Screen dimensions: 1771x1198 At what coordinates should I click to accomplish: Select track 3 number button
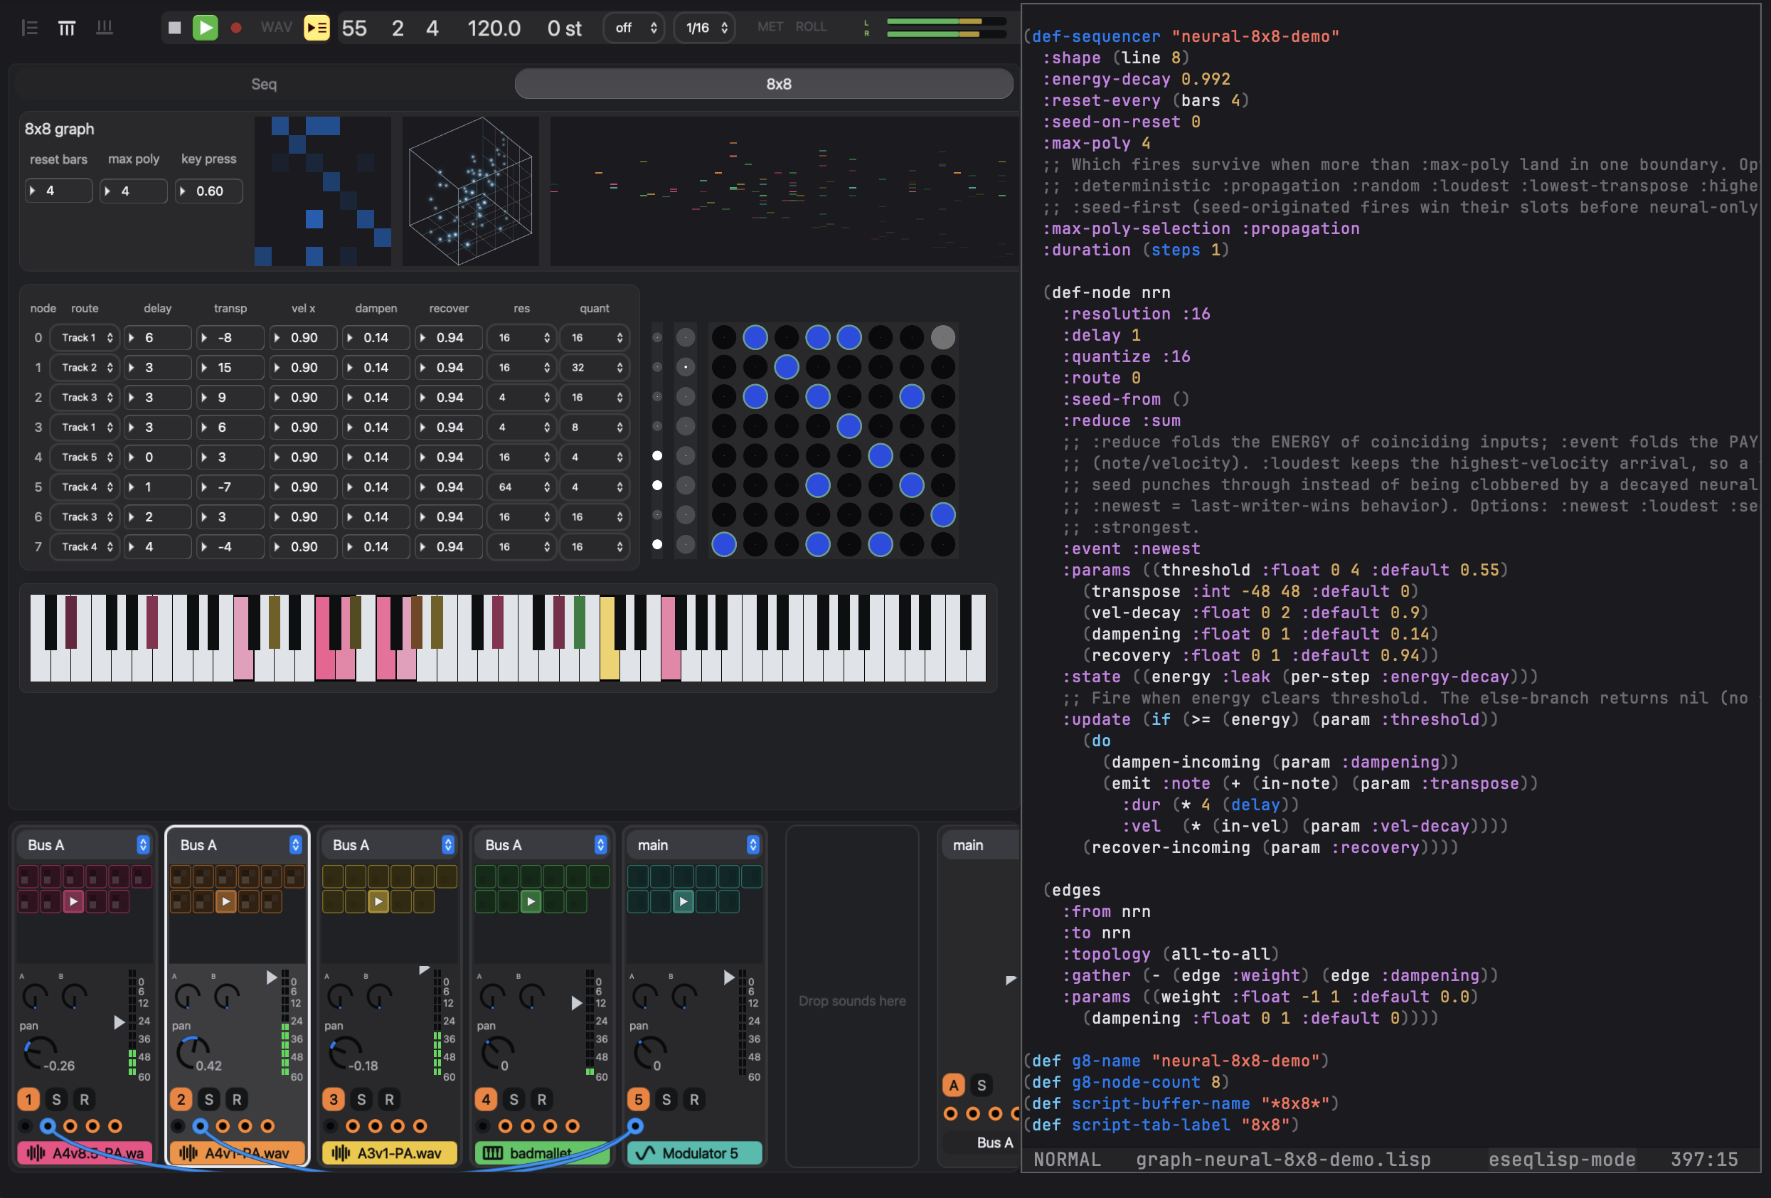tap(333, 1099)
